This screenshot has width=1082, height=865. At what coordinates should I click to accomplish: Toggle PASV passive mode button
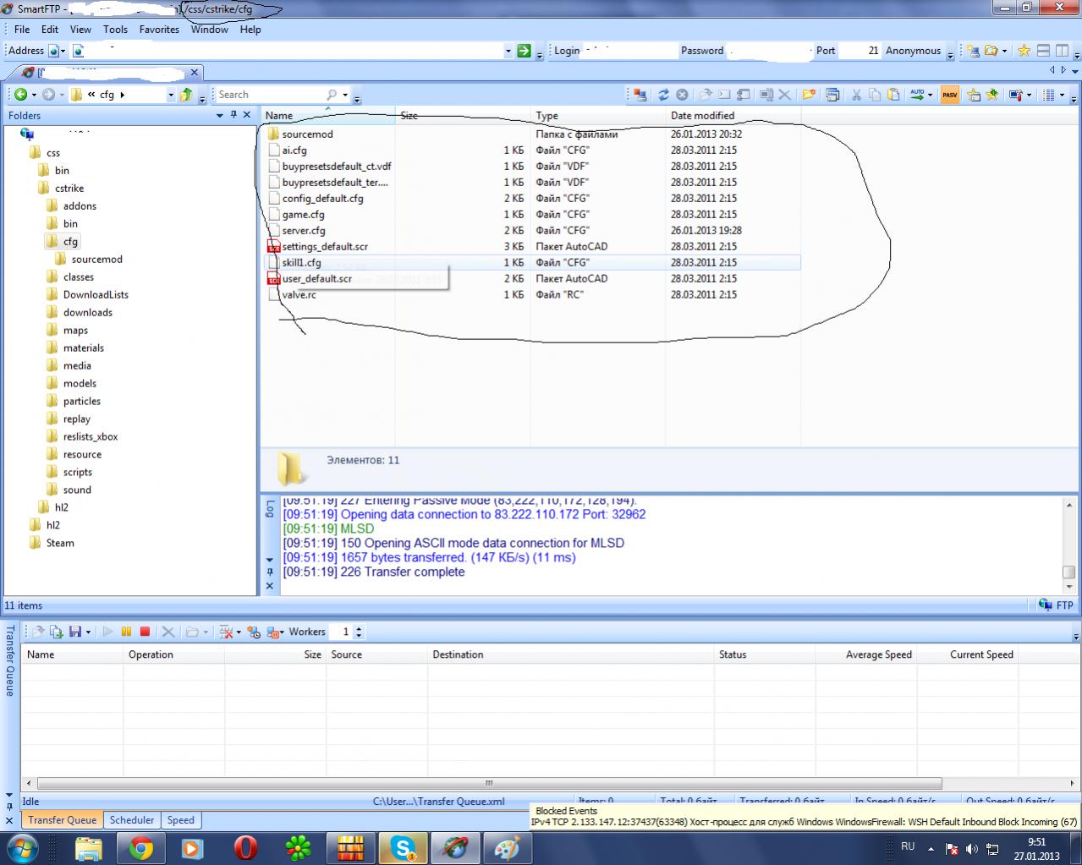point(950,95)
